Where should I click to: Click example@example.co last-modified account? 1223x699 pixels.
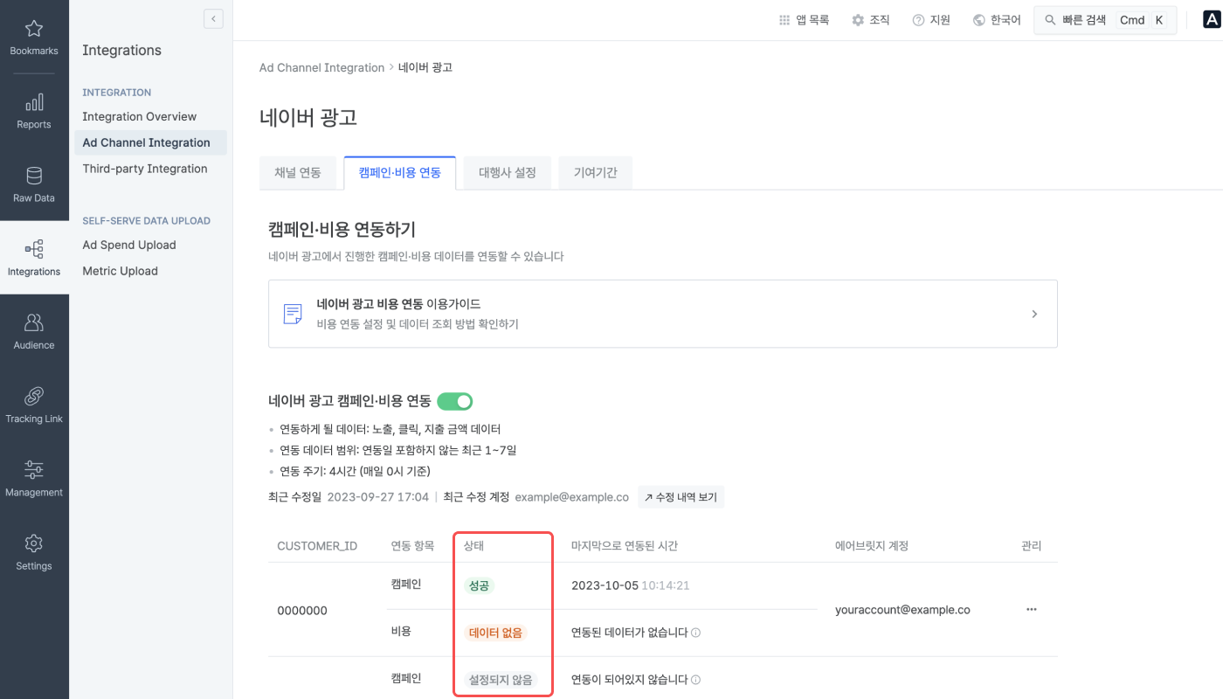click(x=572, y=497)
